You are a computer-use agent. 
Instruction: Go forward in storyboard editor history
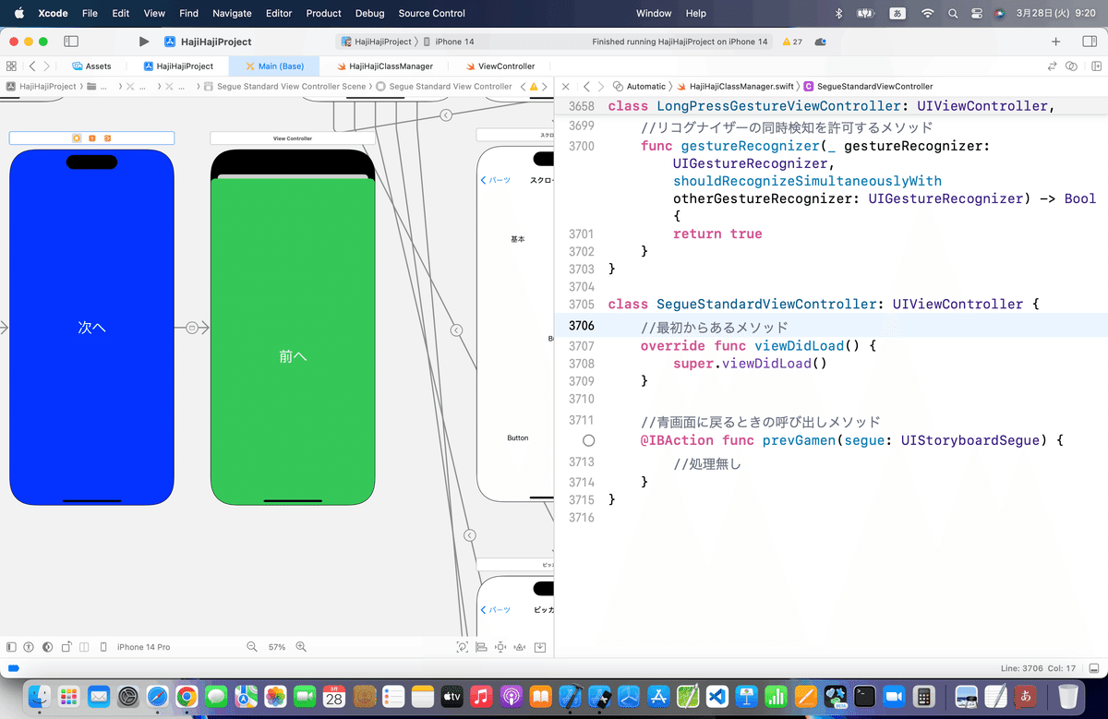click(x=47, y=66)
